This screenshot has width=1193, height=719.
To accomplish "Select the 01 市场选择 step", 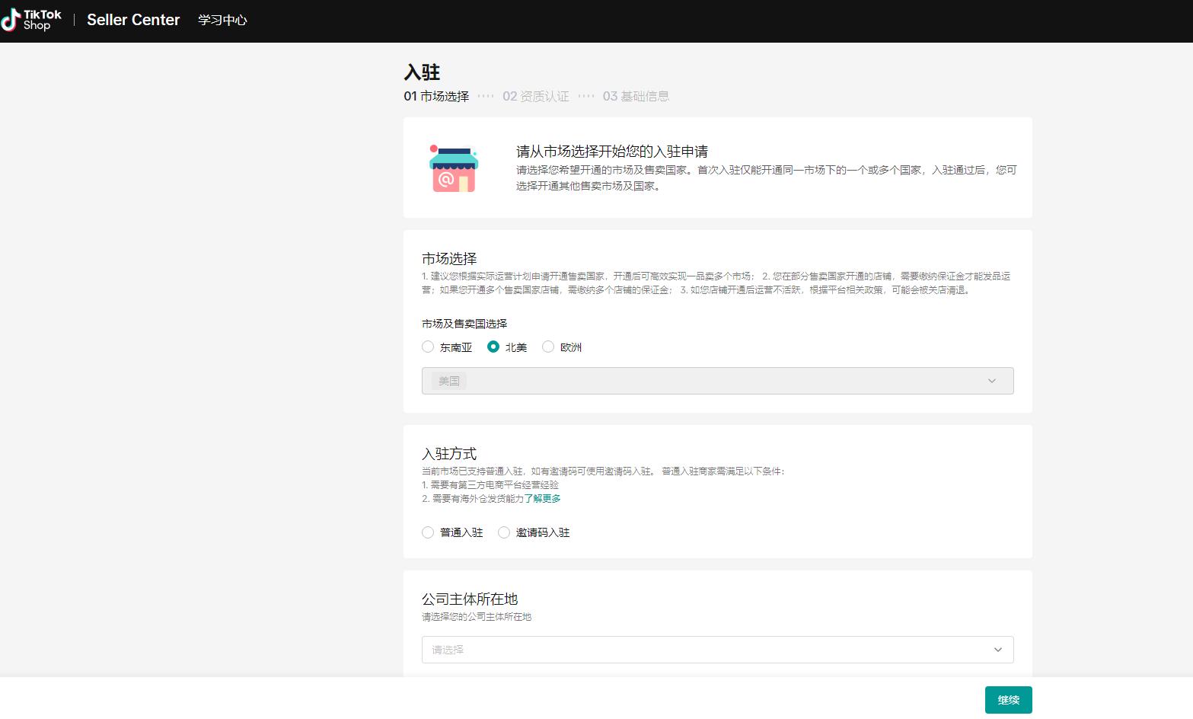I will (x=436, y=96).
